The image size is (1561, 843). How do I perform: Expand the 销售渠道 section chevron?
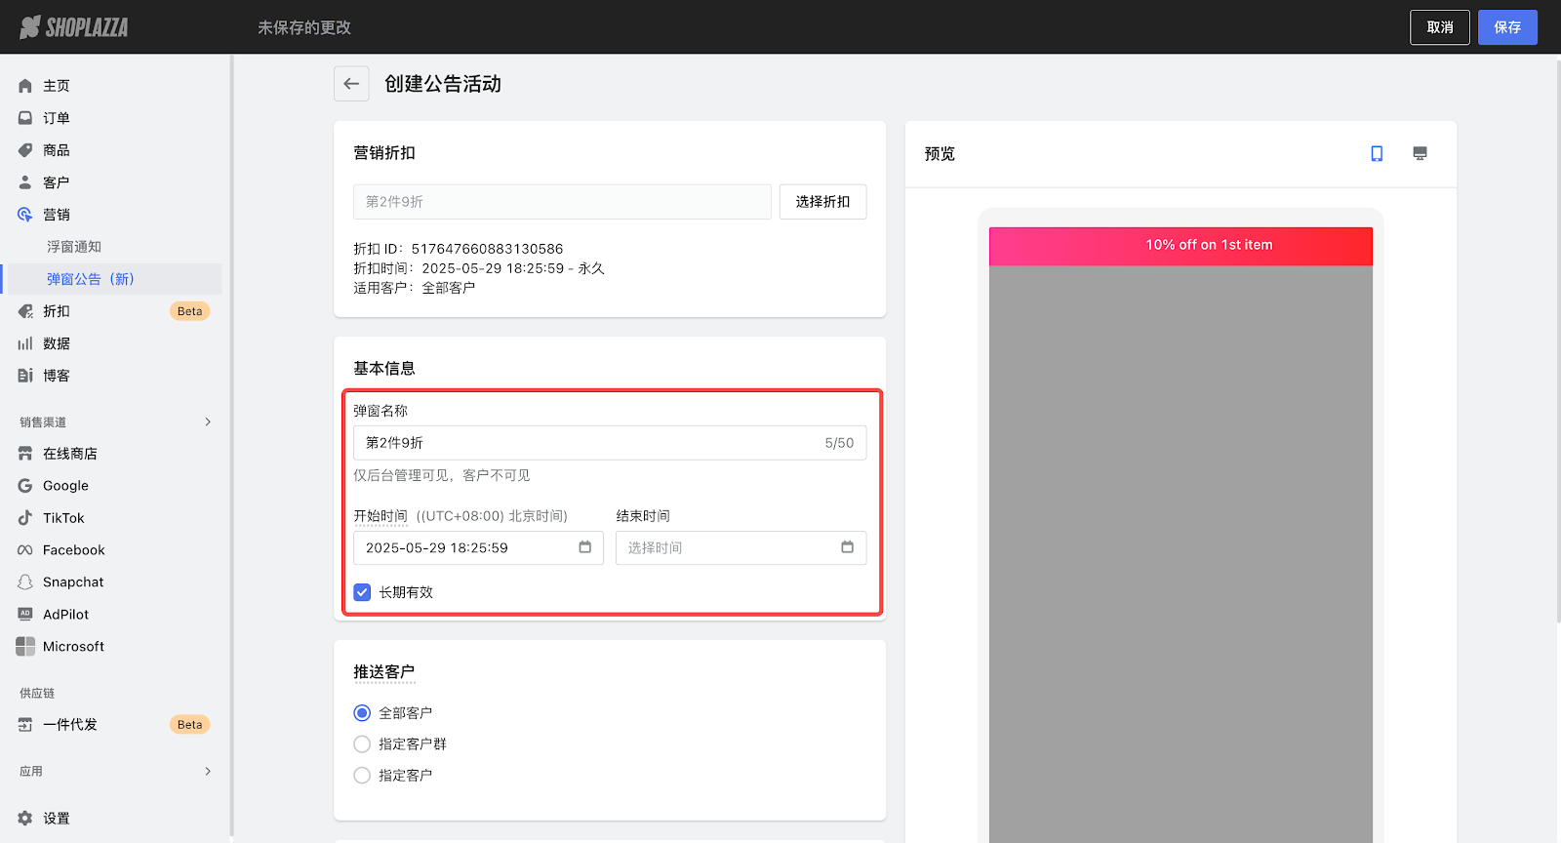208,421
